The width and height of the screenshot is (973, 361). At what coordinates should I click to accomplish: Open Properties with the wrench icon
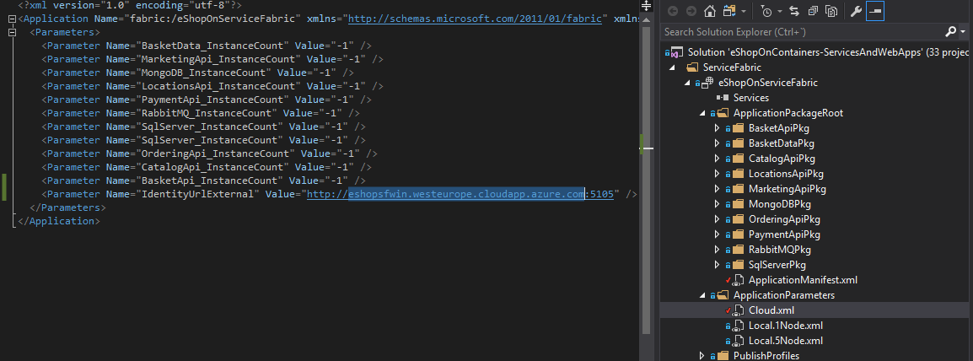coord(855,11)
